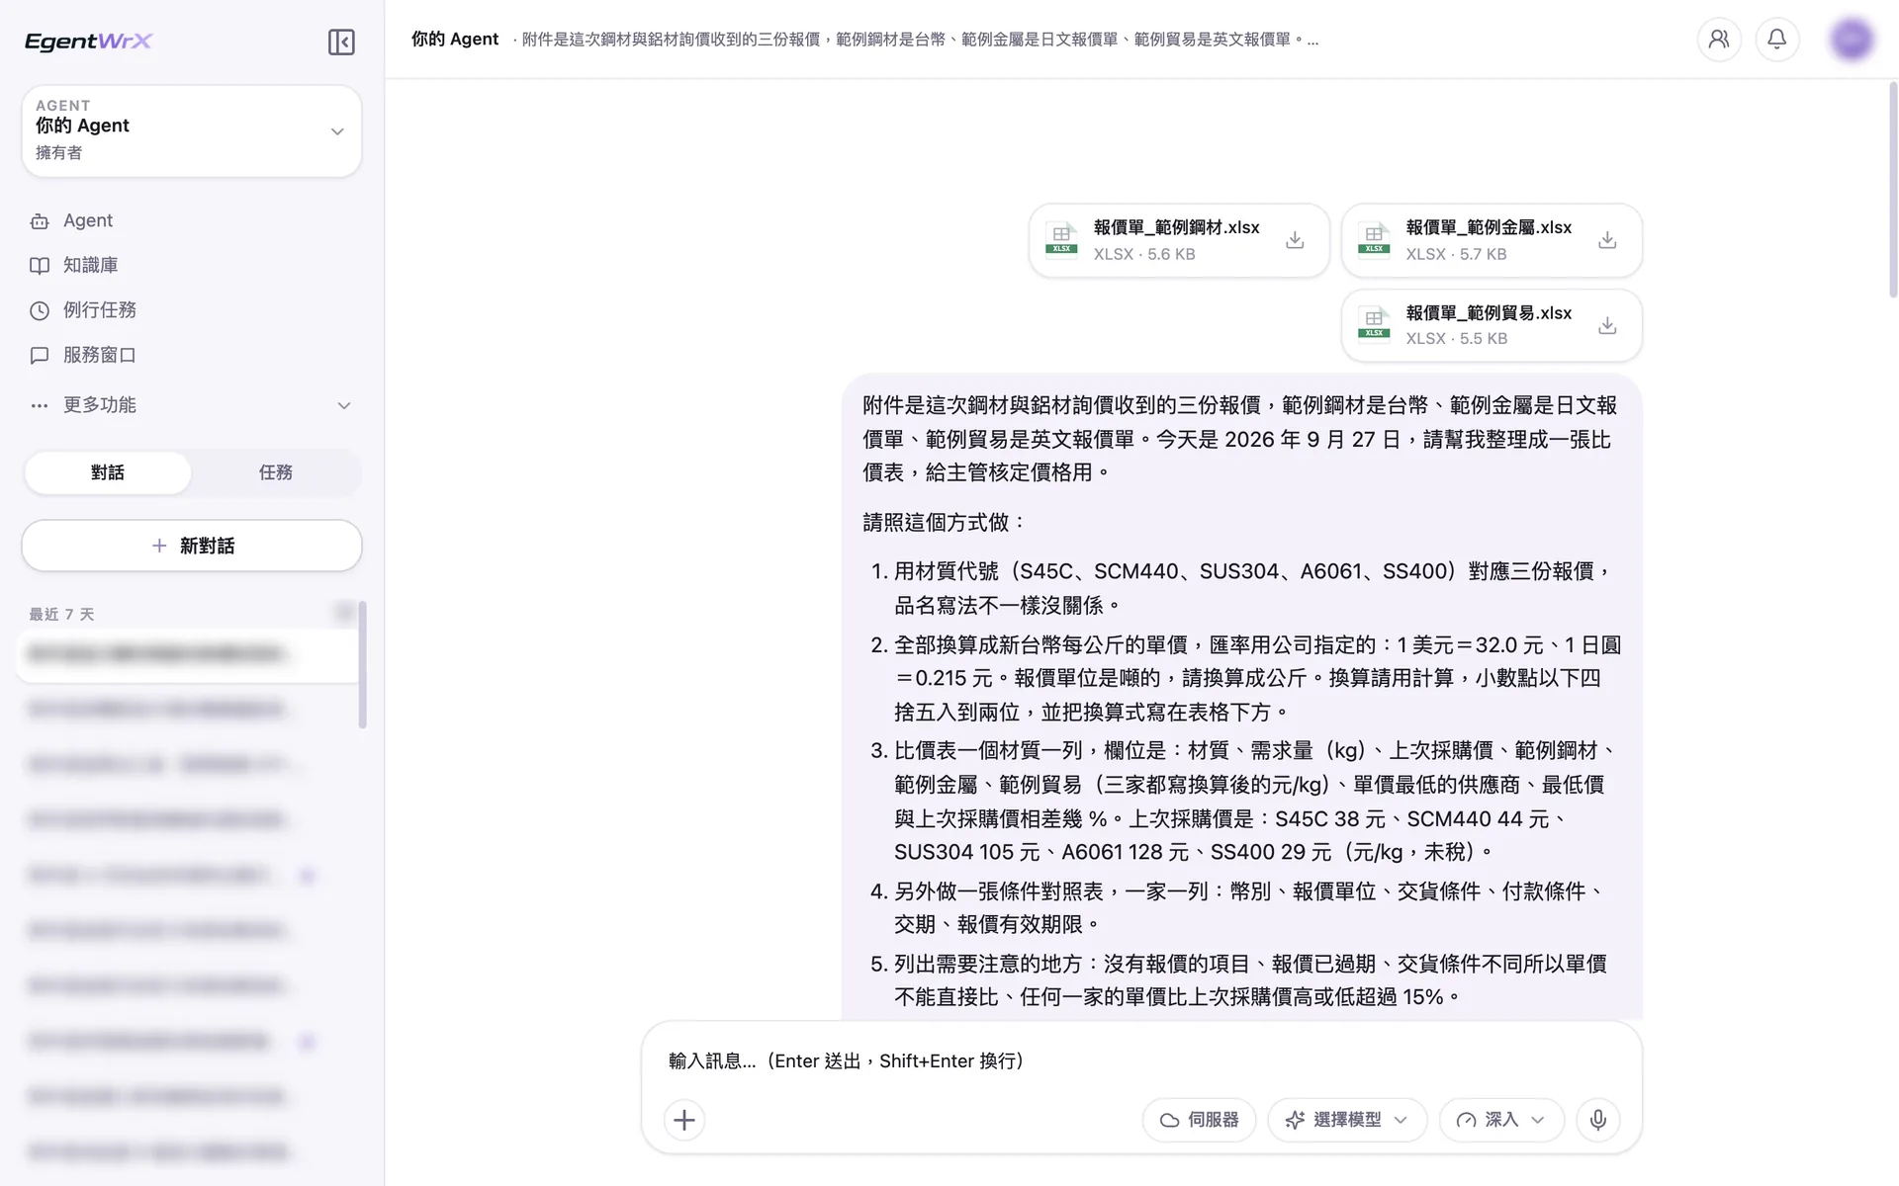Click the plus attachment button in the message box
The image size is (1899, 1186).
(684, 1120)
